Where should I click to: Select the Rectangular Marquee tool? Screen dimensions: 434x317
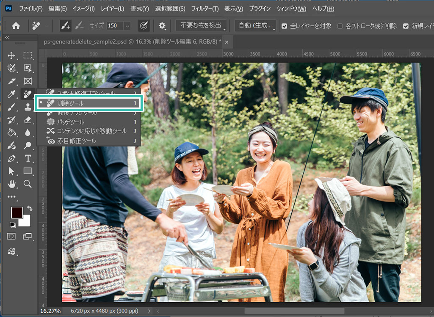pyautogui.click(x=28, y=55)
